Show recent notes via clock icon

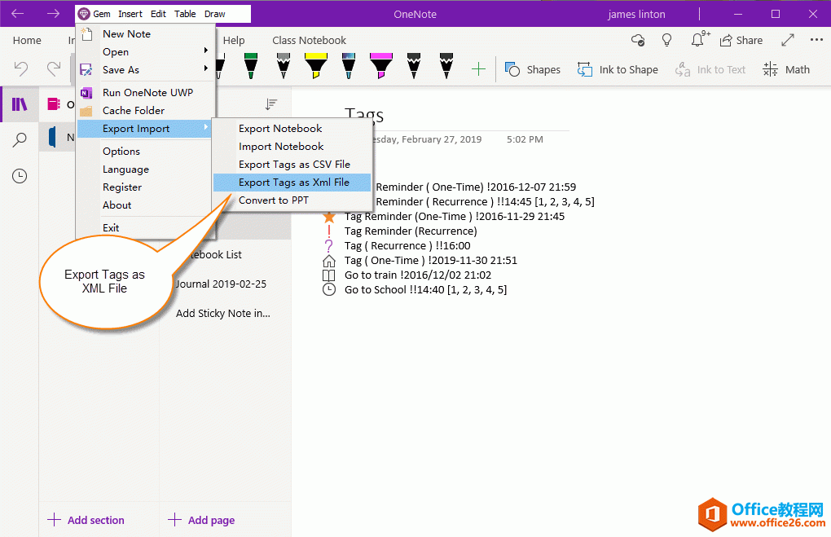[x=18, y=175]
